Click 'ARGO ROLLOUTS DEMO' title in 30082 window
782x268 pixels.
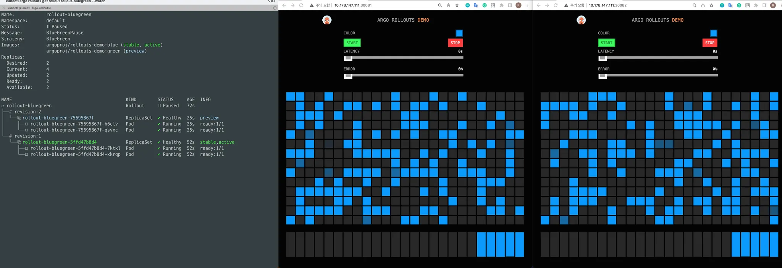658,20
